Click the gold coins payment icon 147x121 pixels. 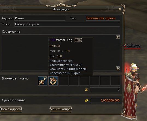click(87, 100)
